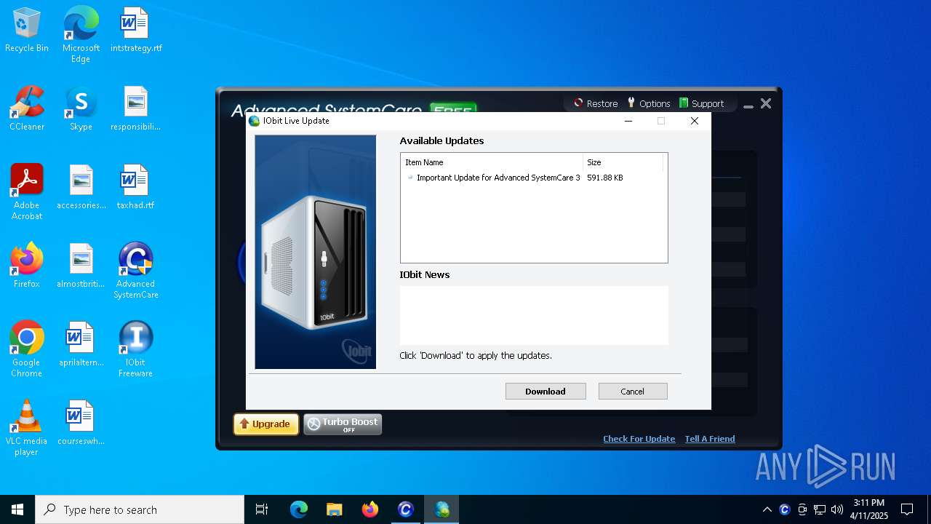Open the volume control in system tray

tap(837, 509)
